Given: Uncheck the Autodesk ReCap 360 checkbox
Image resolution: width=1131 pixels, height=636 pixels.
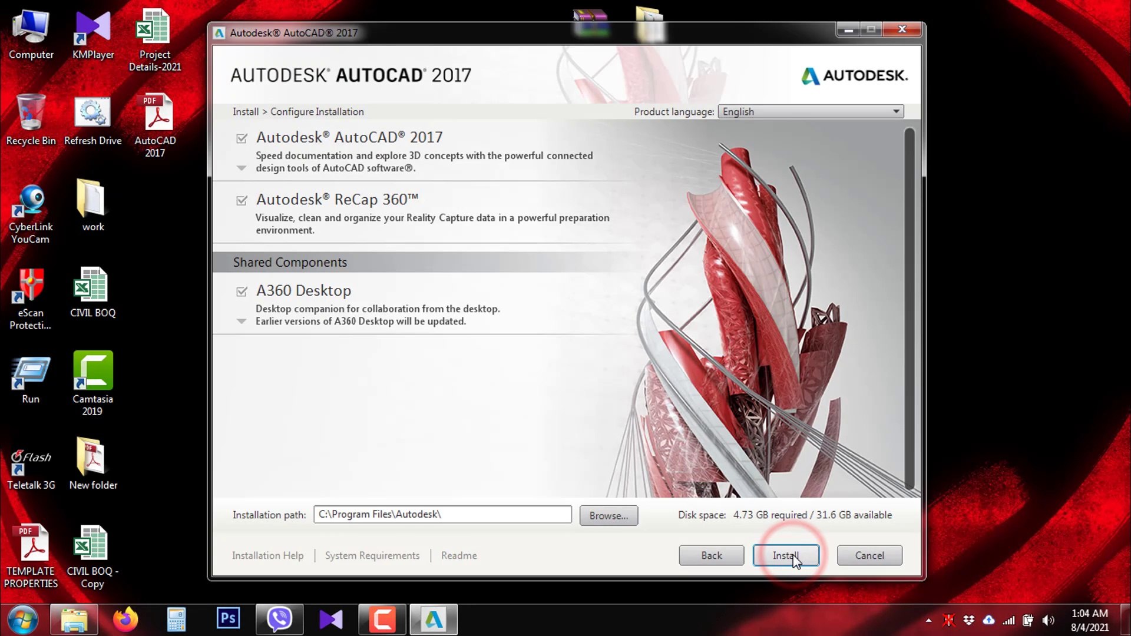Looking at the screenshot, I should tap(242, 201).
